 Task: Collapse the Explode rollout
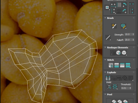pos(105,72)
